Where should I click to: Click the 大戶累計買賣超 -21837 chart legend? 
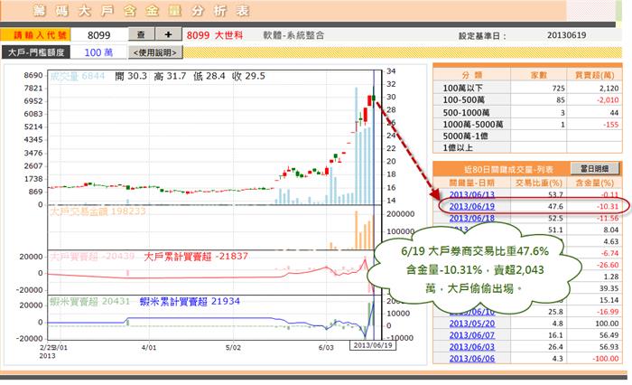click(x=196, y=257)
